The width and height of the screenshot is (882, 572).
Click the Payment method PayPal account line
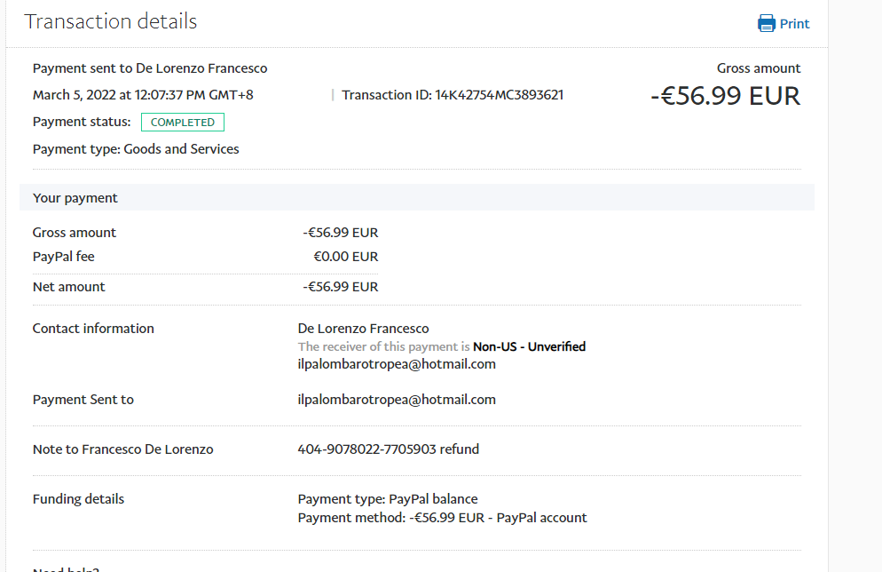click(442, 518)
